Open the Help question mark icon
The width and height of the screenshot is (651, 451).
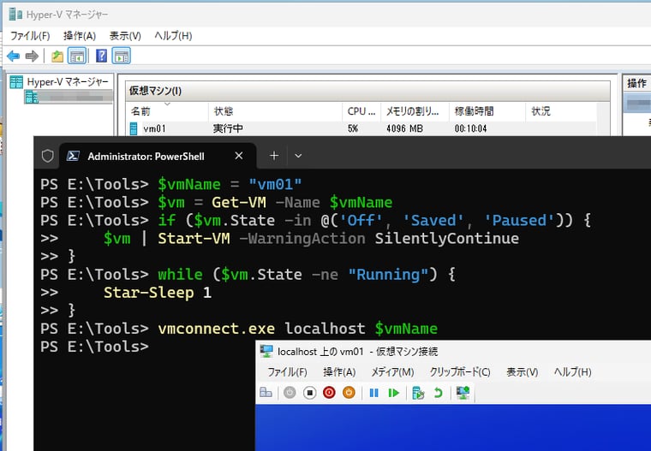tap(101, 56)
